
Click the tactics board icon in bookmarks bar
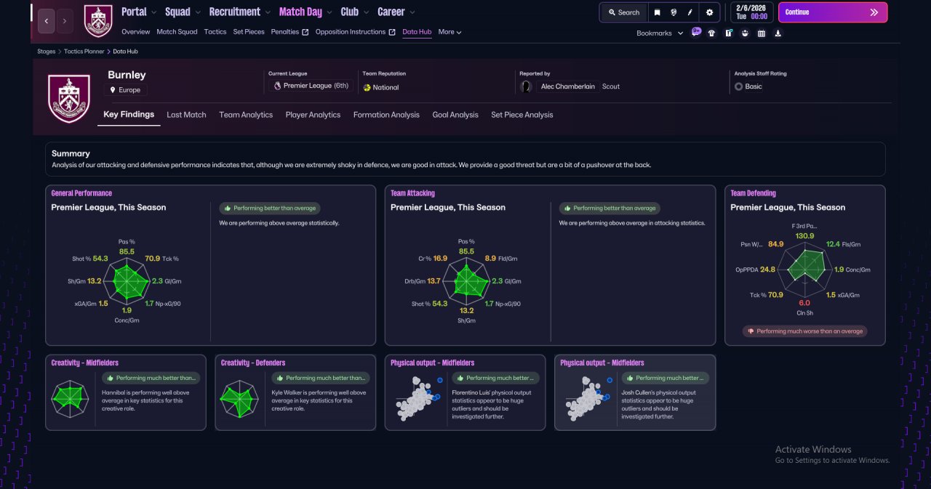[728, 33]
